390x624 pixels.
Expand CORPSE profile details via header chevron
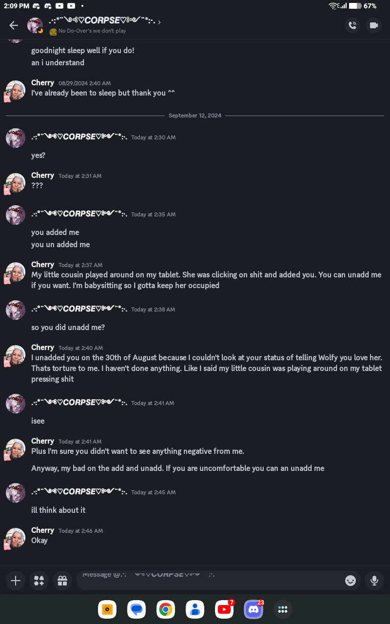pos(159,22)
